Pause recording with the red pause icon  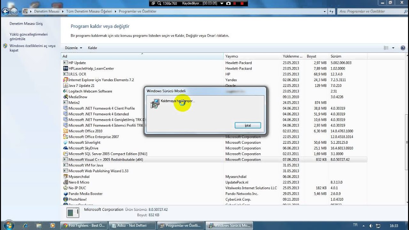point(235,3)
